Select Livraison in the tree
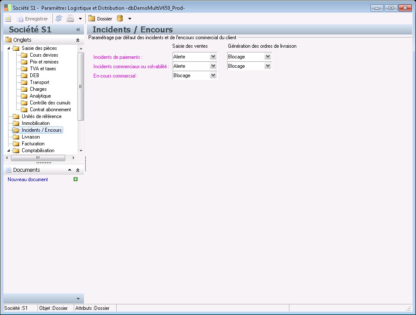This screenshot has width=416, height=315. 31,137
